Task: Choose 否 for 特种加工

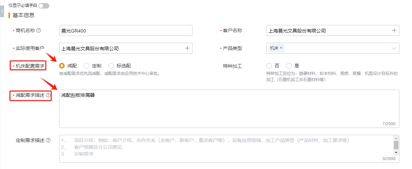Action: pyautogui.click(x=269, y=66)
